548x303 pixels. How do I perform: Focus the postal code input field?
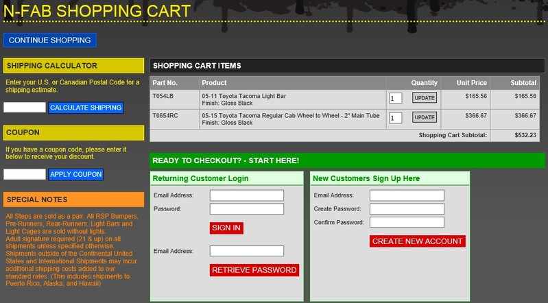point(25,108)
